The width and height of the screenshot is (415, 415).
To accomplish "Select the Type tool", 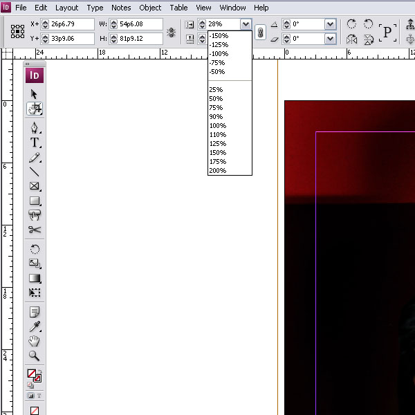I will coord(35,142).
